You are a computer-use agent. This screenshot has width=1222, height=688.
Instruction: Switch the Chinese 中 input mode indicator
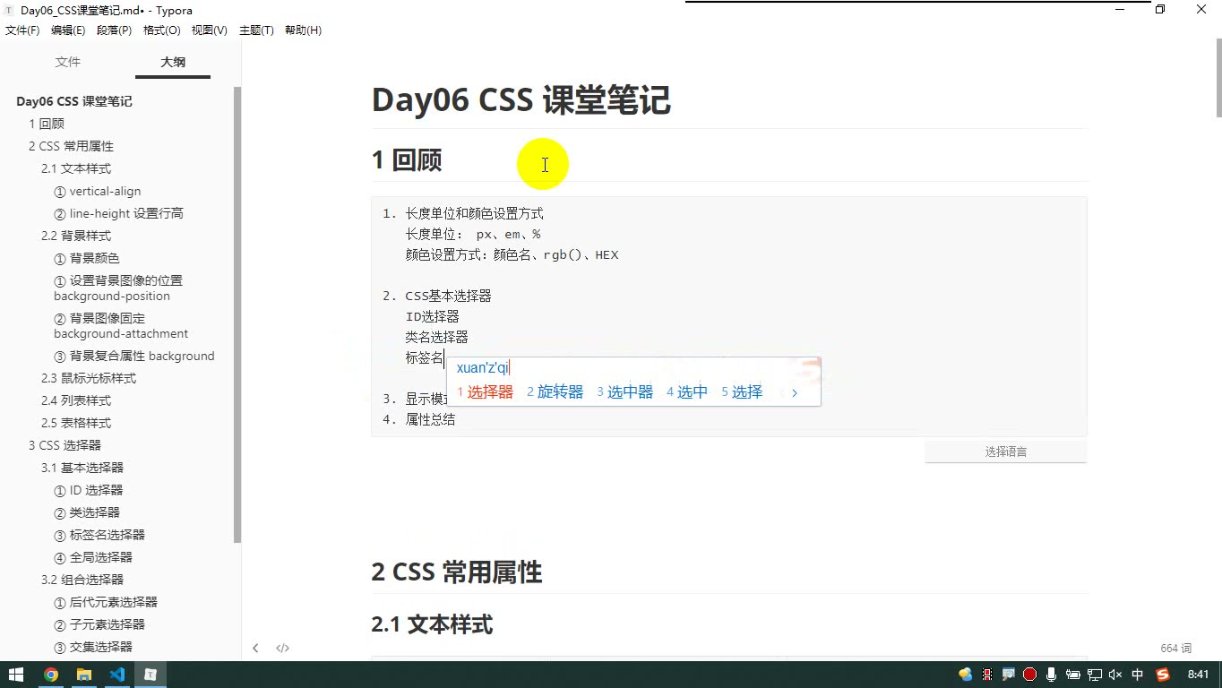coord(1138,675)
